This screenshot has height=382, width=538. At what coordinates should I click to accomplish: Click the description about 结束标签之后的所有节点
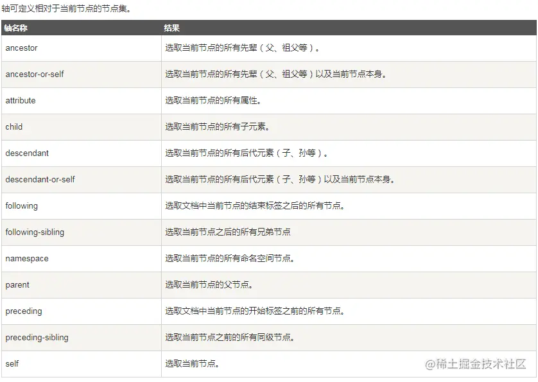[255, 206]
